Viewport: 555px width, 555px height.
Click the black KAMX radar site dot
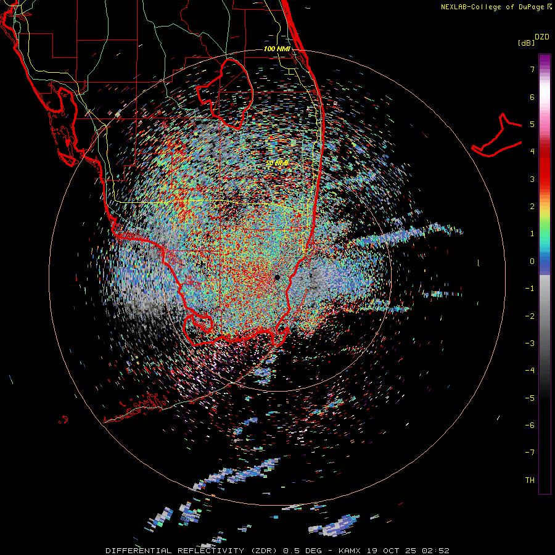coord(277,277)
